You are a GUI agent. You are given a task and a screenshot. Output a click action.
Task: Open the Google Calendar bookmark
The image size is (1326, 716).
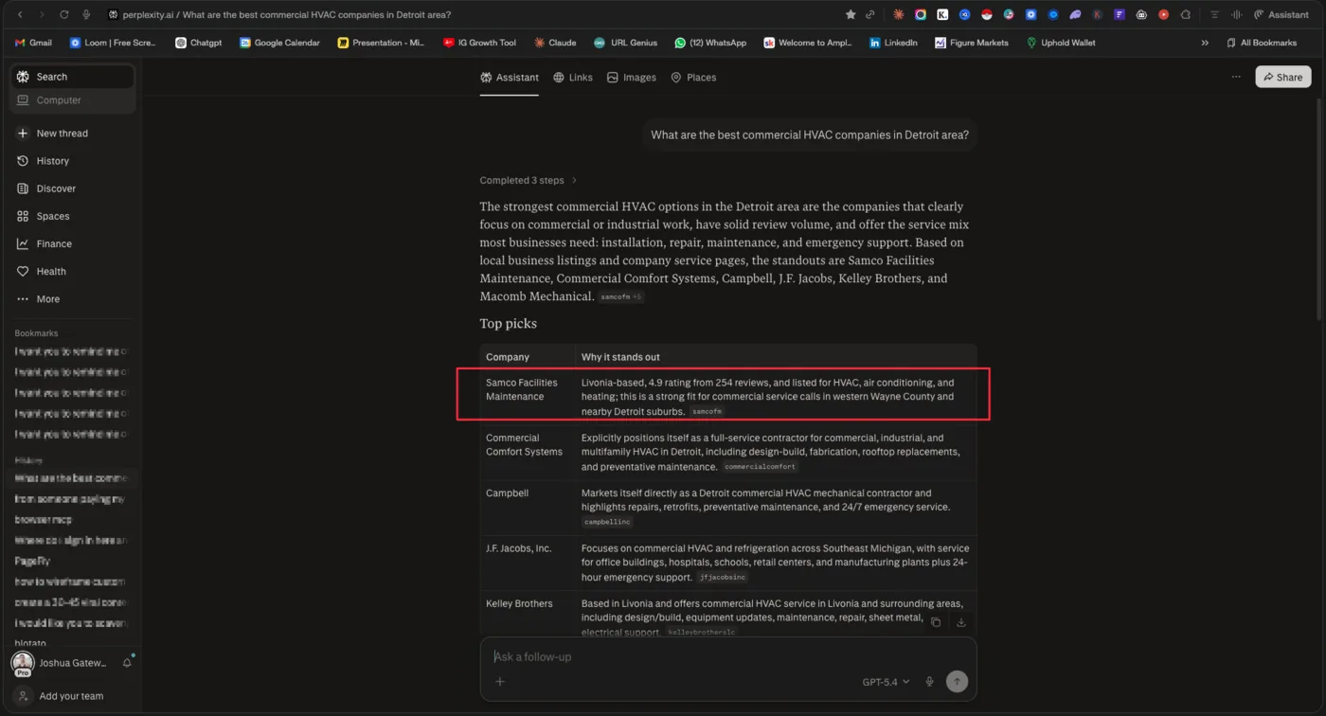tap(279, 43)
